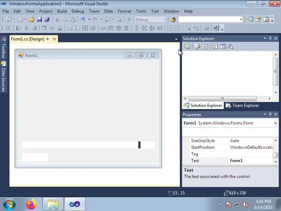281x211 pixels.
Task: Click View Class Diagram icon in Solution Explorer
Action: [231, 47]
